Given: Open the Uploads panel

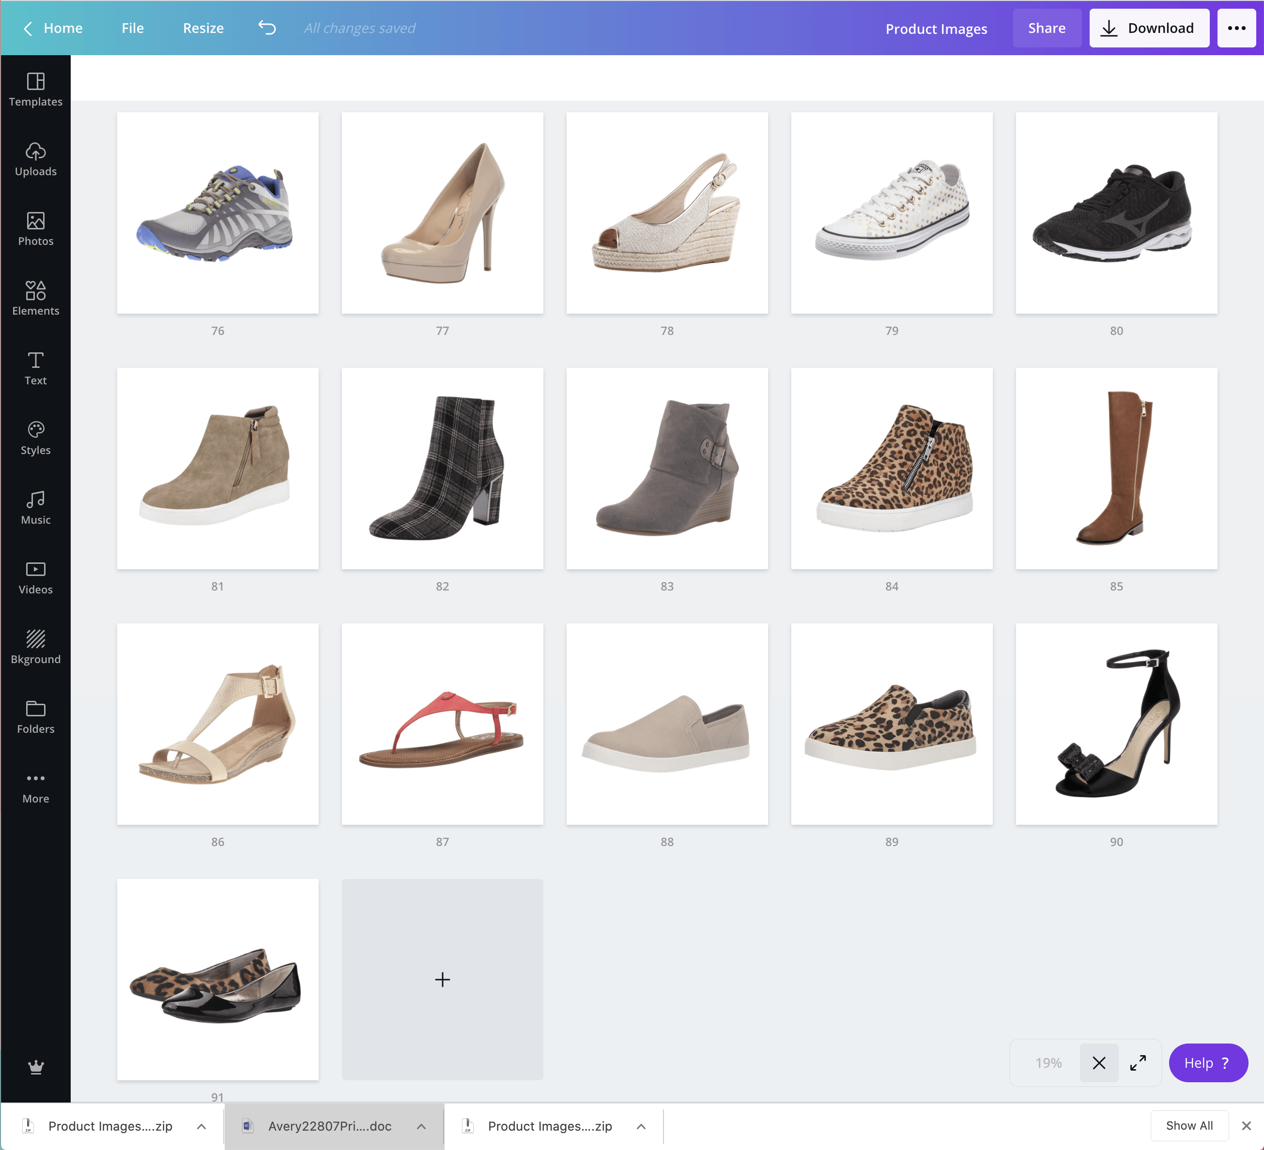Looking at the screenshot, I should click(36, 159).
